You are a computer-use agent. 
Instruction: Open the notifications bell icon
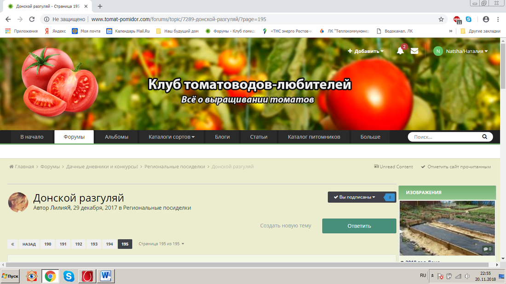point(400,51)
